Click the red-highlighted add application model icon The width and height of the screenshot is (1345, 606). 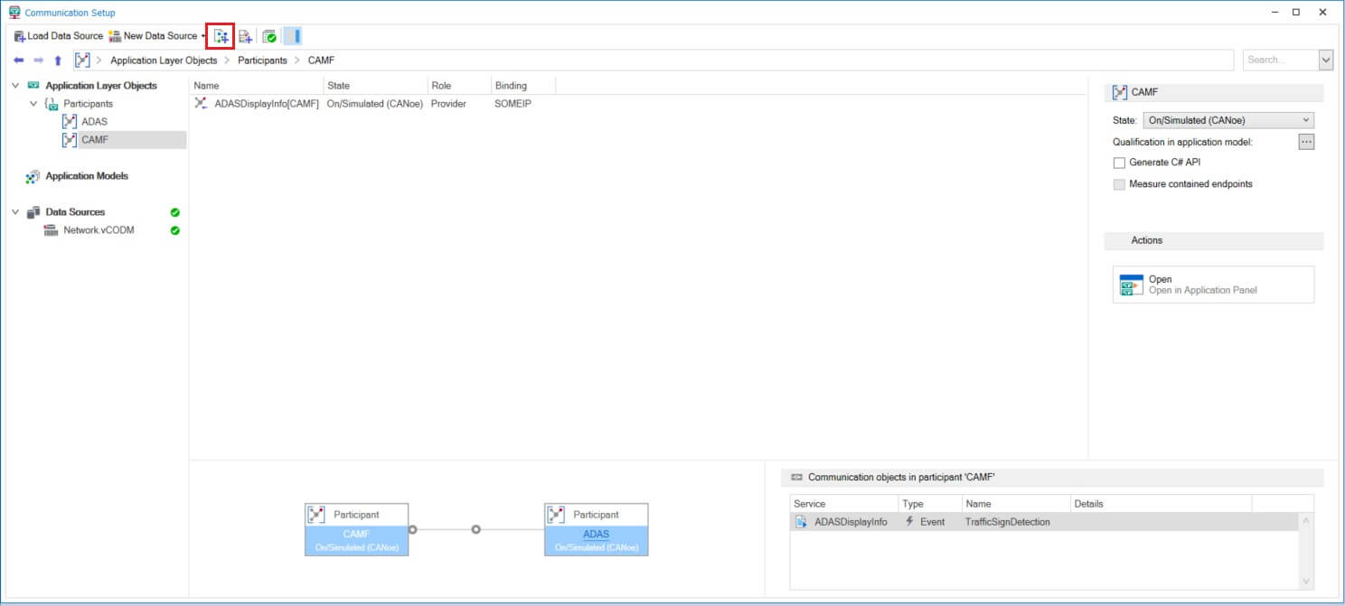pyautogui.click(x=221, y=36)
